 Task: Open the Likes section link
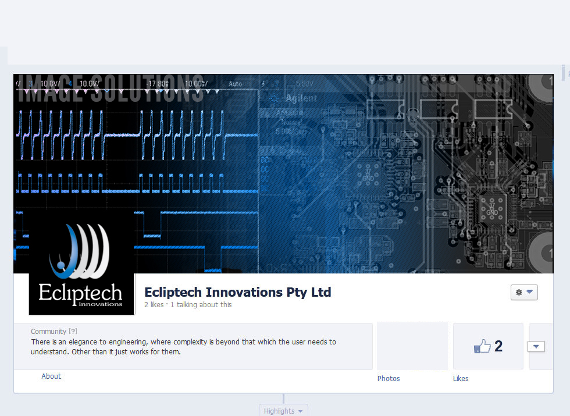tap(461, 379)
